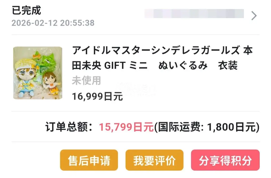Tap the pink 分享得积分 share button

pyautogui.click(x=225, y=160)
